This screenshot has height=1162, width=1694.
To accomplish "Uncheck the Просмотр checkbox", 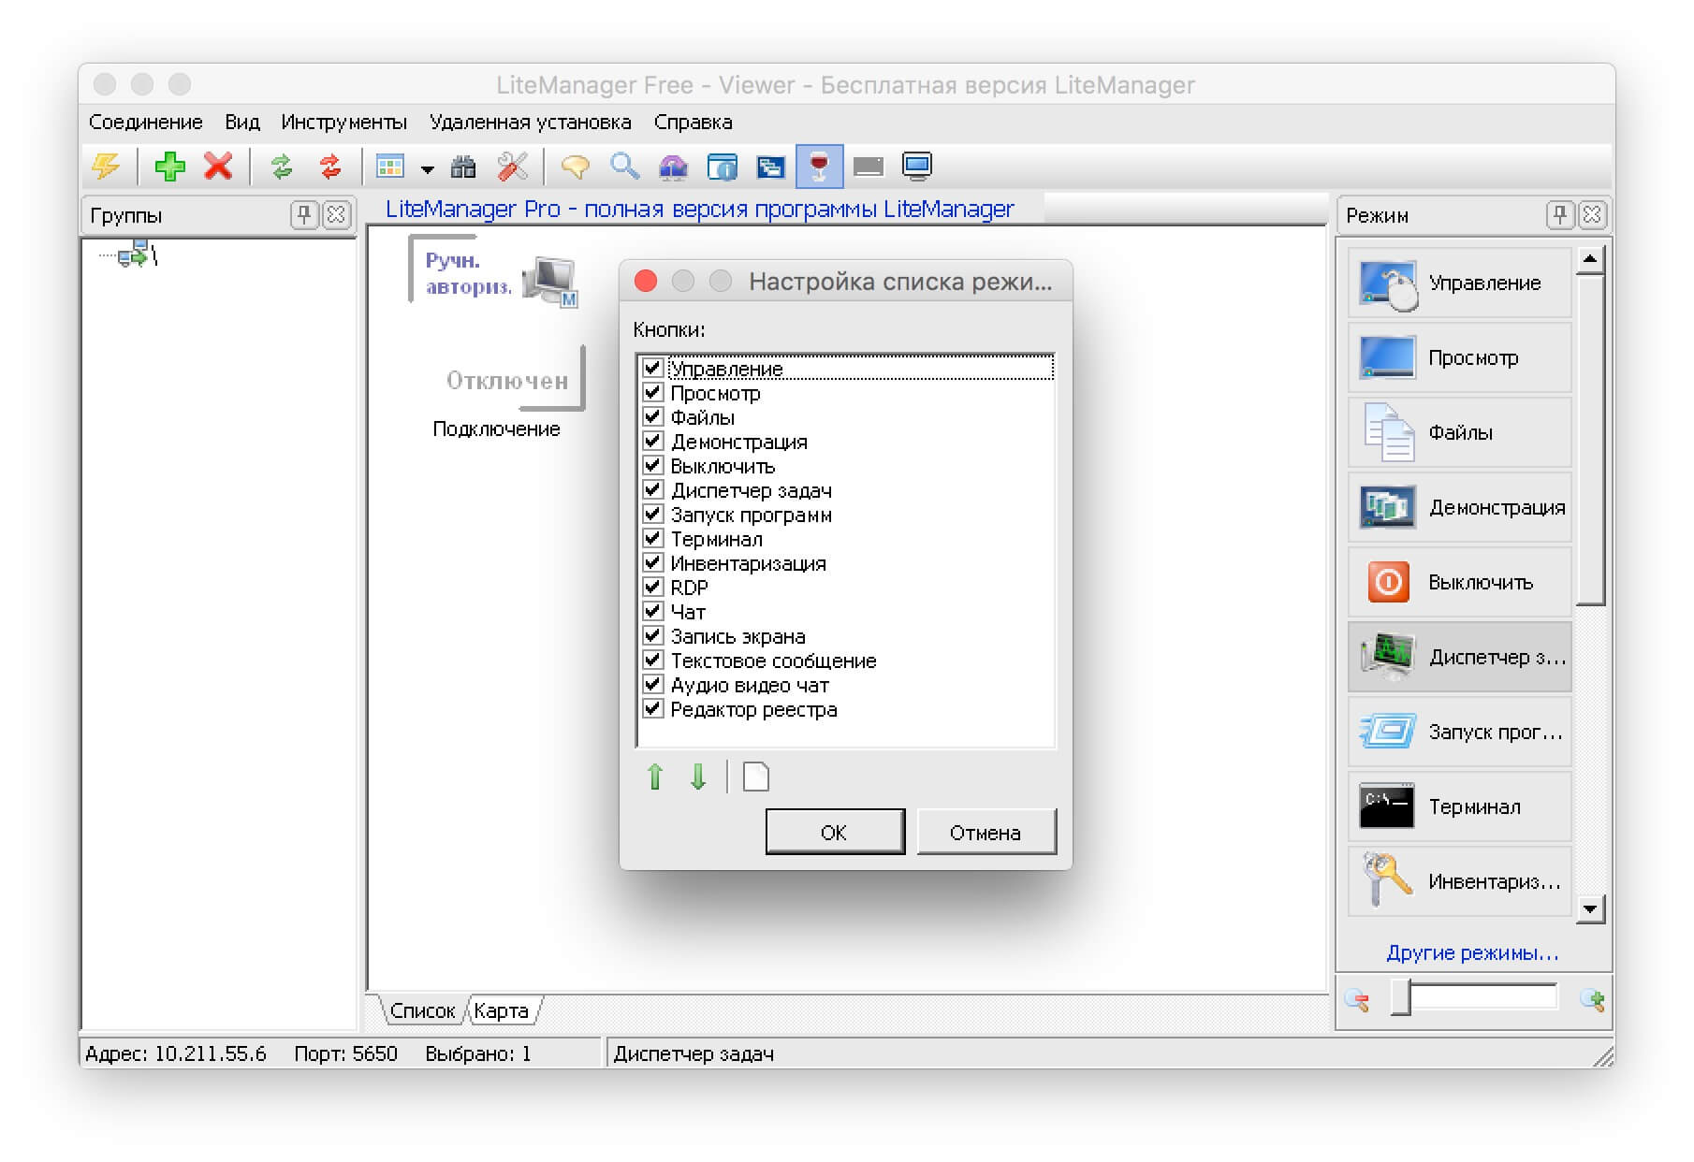I will 653,392.
